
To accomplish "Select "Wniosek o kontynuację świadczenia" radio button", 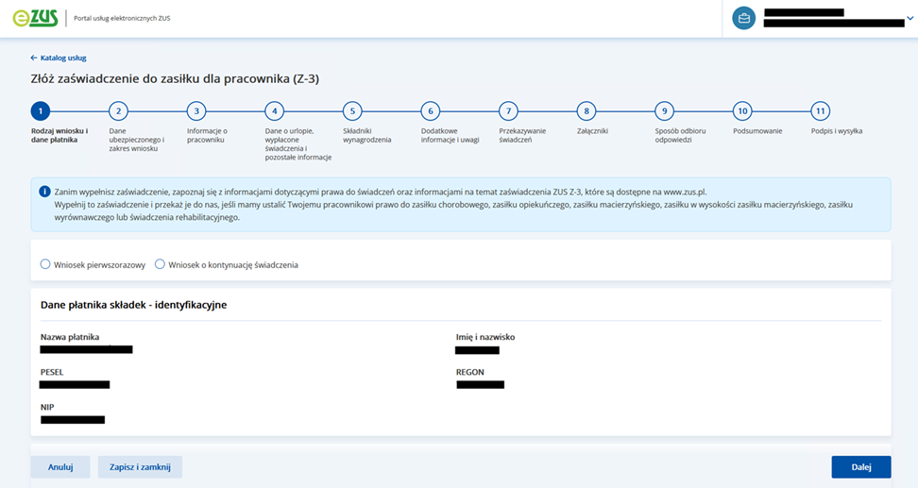I will pyautogui.click(x=160, y=264).
